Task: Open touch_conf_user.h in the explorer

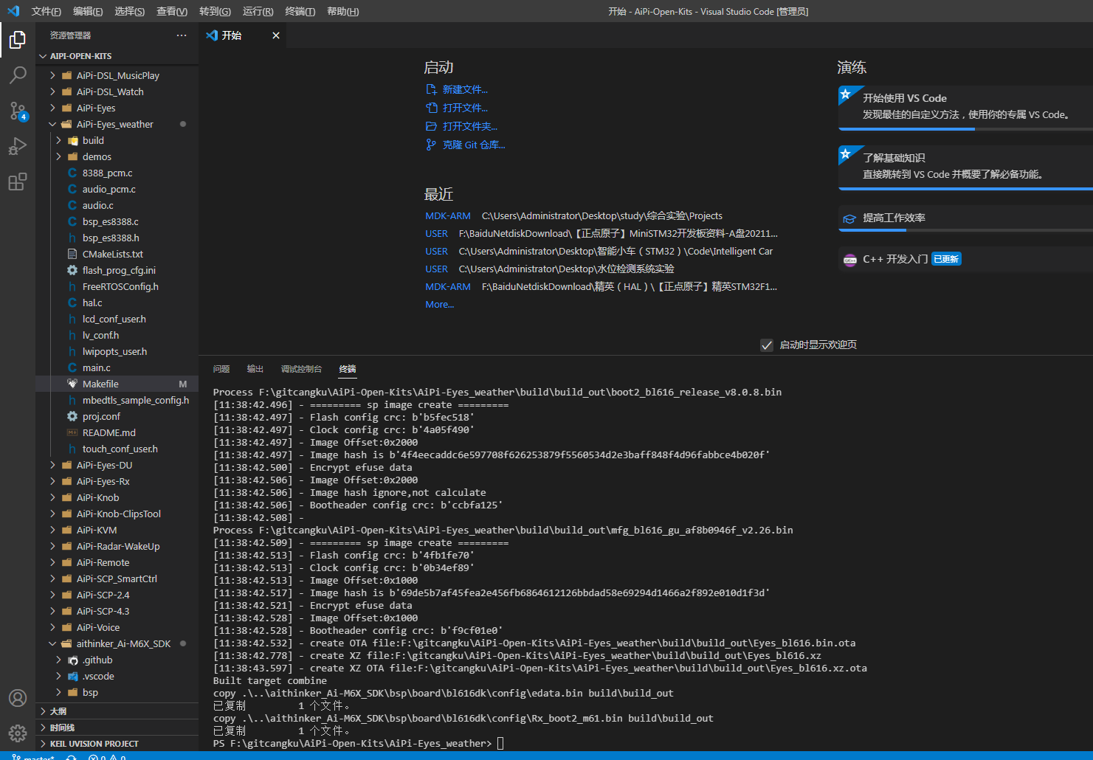Action: point(120,449)
